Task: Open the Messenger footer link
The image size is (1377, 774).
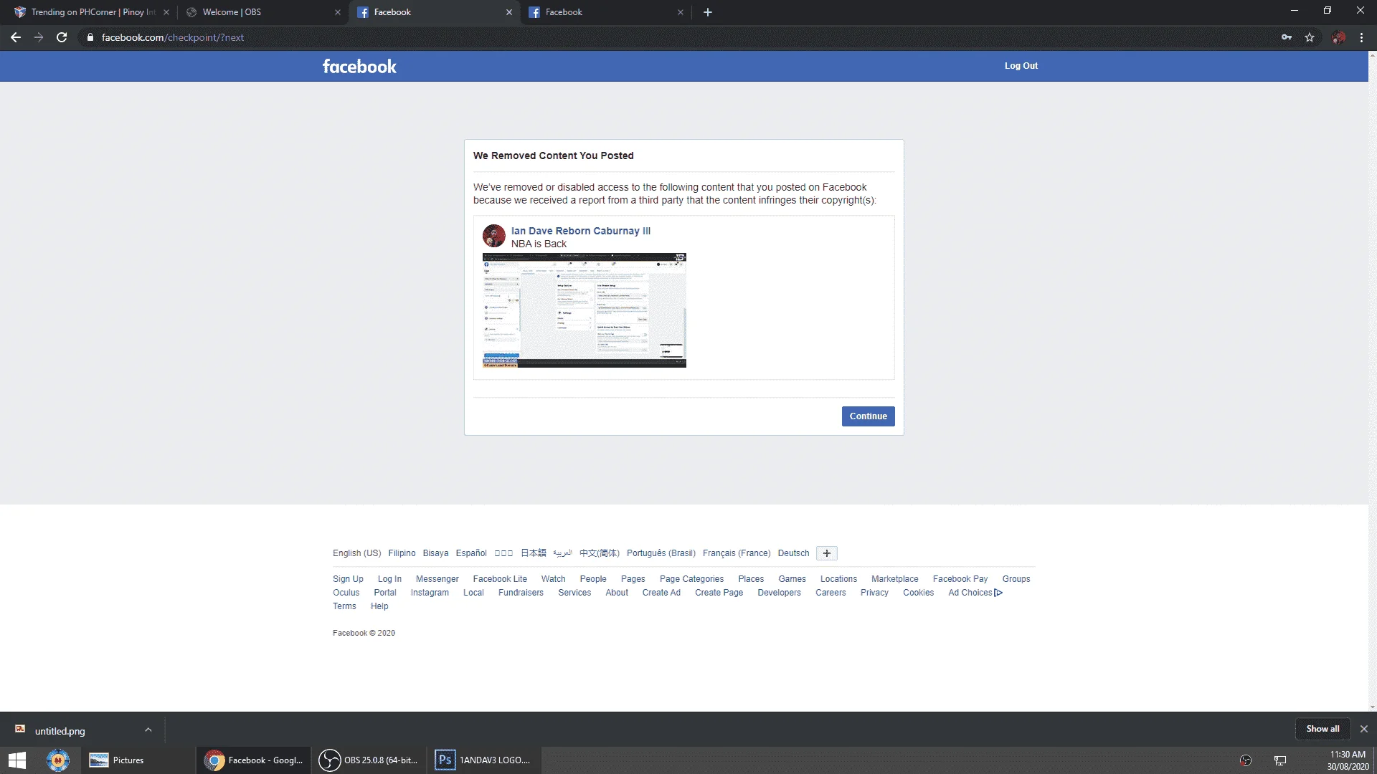Action: (437, 579)
